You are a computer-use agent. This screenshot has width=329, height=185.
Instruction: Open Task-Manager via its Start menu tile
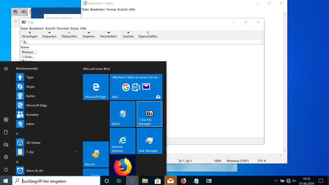149,141
